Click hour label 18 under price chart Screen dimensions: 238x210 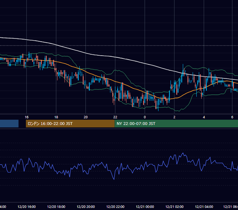(56, 117)
